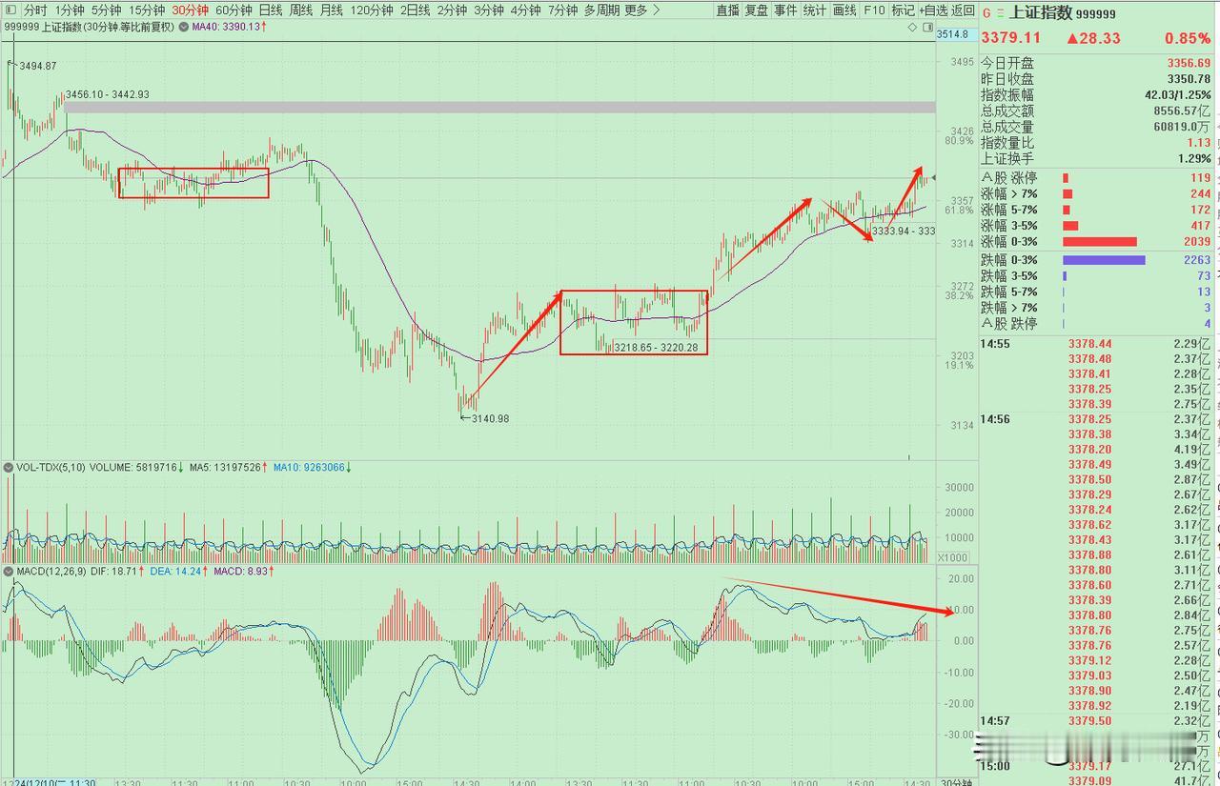The height and width of the screenshot is (786, 1220).
Task: Open the 统计 statistics button
Action: pos(815,10)
